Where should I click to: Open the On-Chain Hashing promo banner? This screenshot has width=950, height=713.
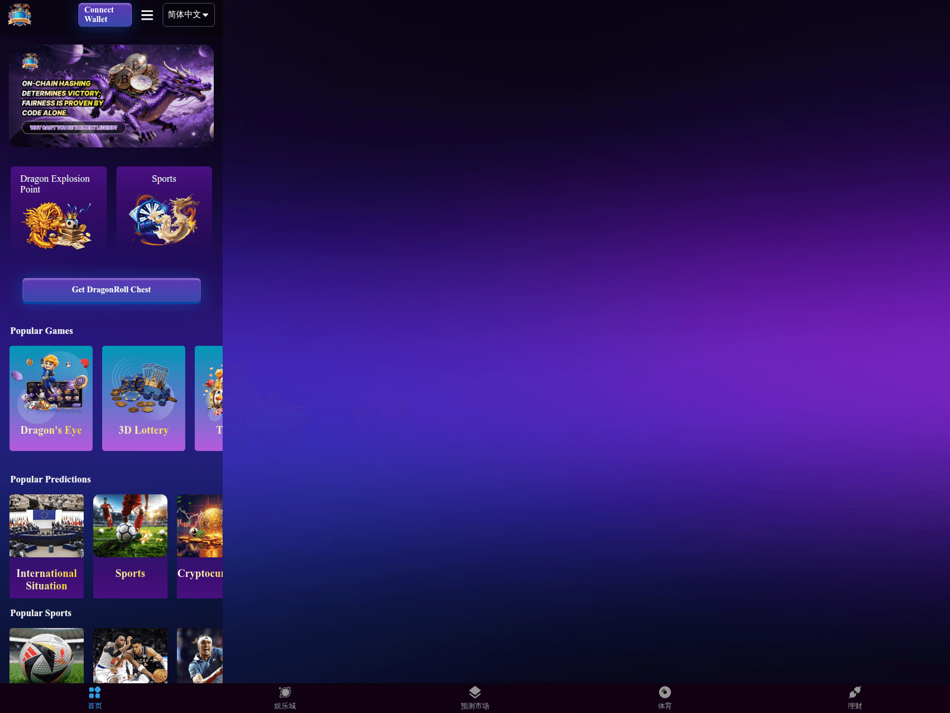[111, 96]
